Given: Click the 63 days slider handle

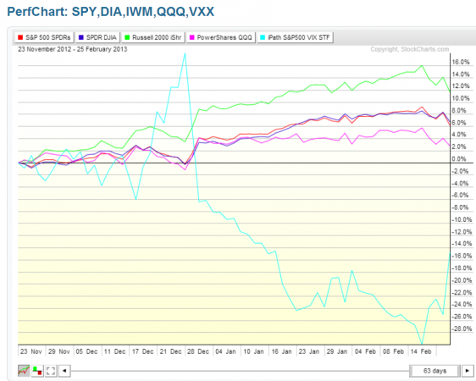Looking at the screenshot, I should [434, 371].
